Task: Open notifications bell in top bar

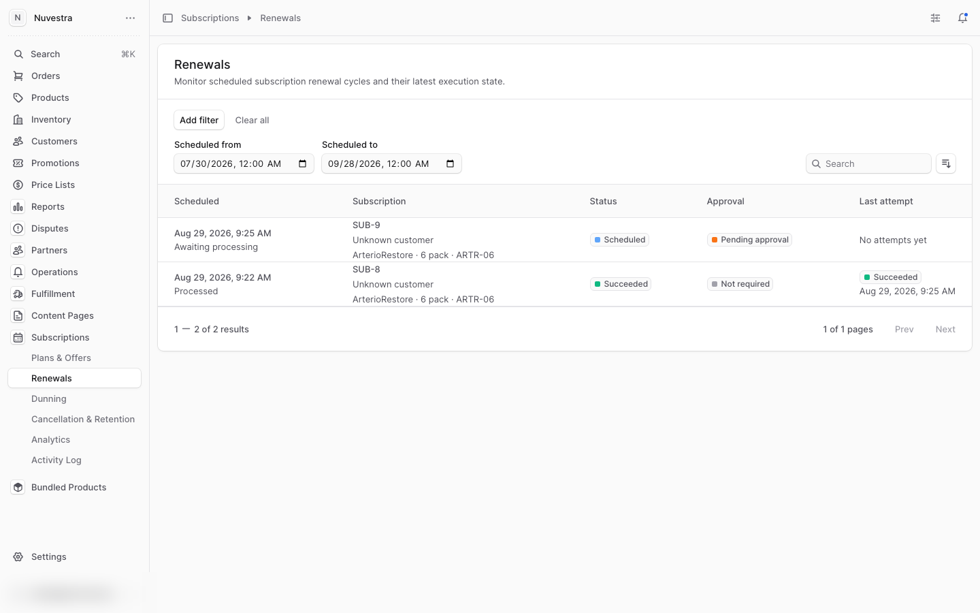Action: tap(963, 18)
